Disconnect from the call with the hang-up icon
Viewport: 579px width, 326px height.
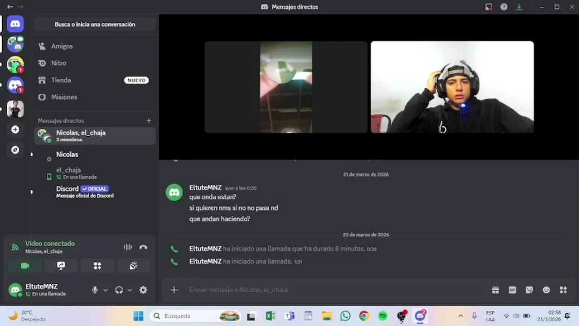143,247
